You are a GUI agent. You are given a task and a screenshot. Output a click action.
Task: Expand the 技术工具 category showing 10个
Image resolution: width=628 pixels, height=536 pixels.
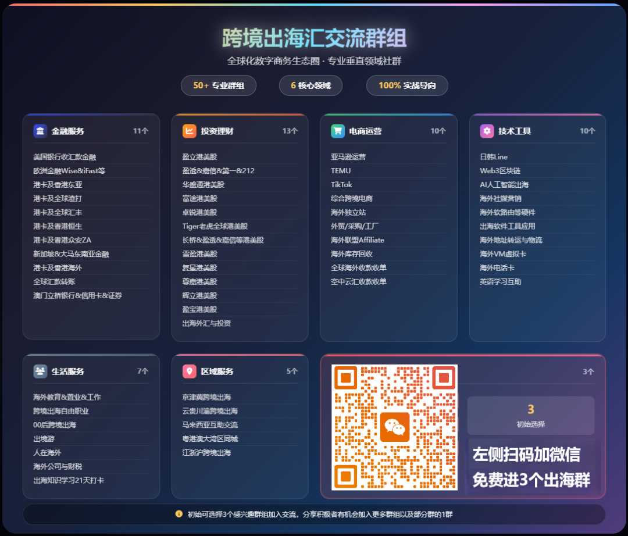pos(537,131)
